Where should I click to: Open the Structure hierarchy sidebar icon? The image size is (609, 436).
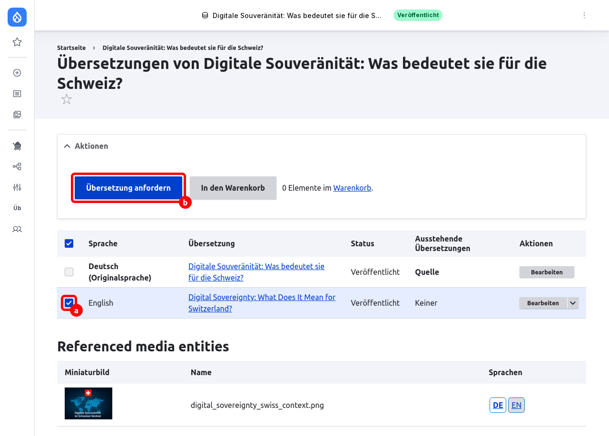17,166
